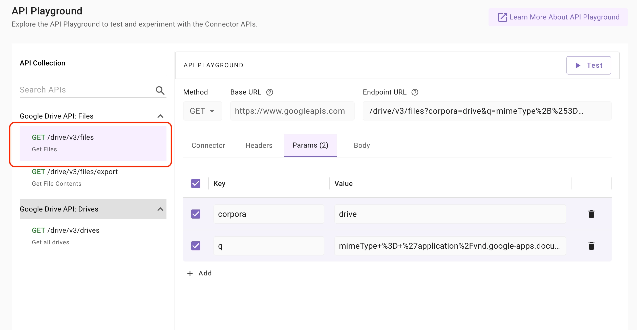Collapse the Google Drive API: Drives section
The width and height of the screenshot is (637, 330).
pyautogui.click(x=160, y=209)
